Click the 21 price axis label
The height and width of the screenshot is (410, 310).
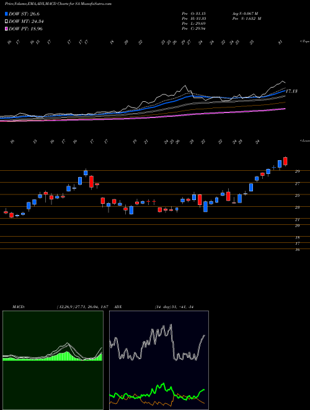(x=297, y=220)
